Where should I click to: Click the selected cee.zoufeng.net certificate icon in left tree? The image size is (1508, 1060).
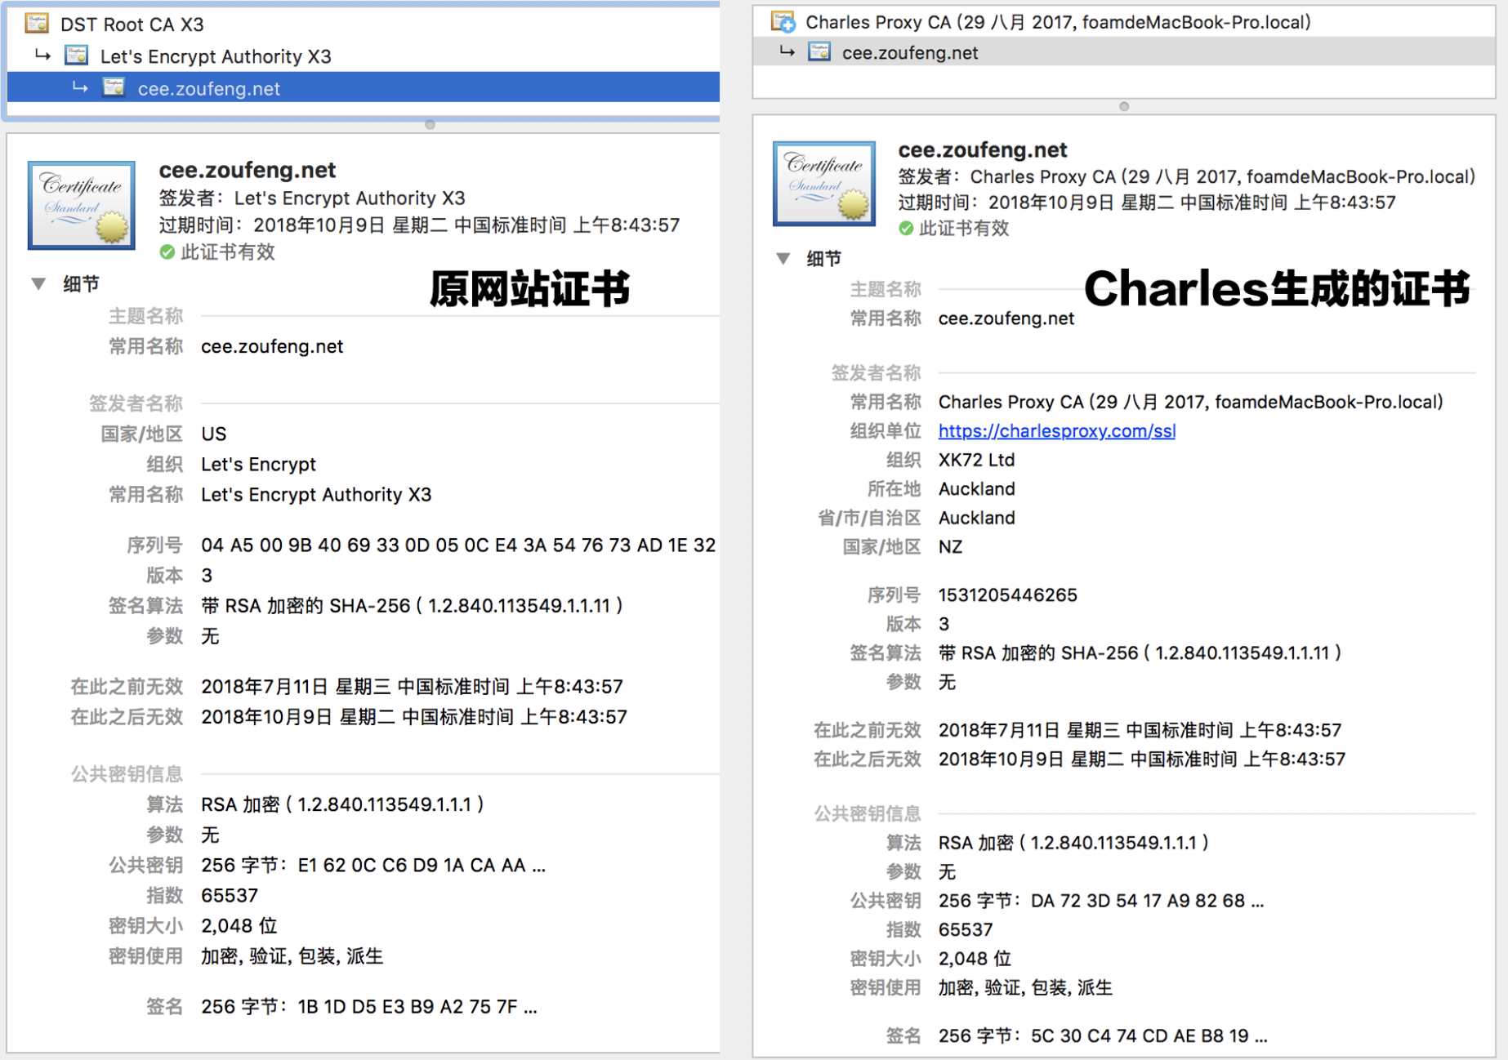pos(114,87)
